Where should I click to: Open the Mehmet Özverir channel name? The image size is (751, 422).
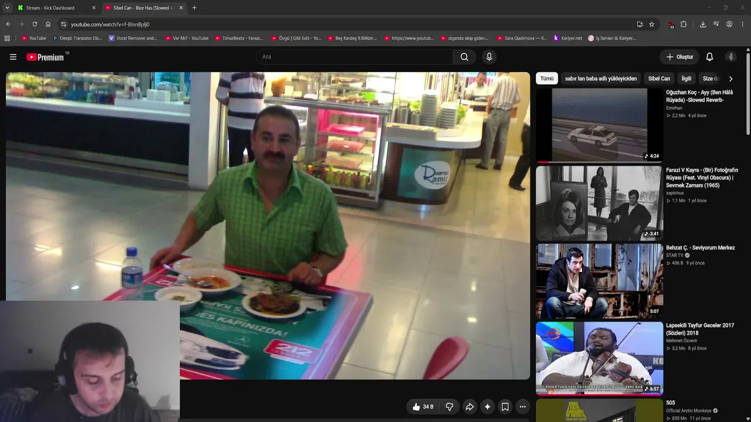point(682,341)
